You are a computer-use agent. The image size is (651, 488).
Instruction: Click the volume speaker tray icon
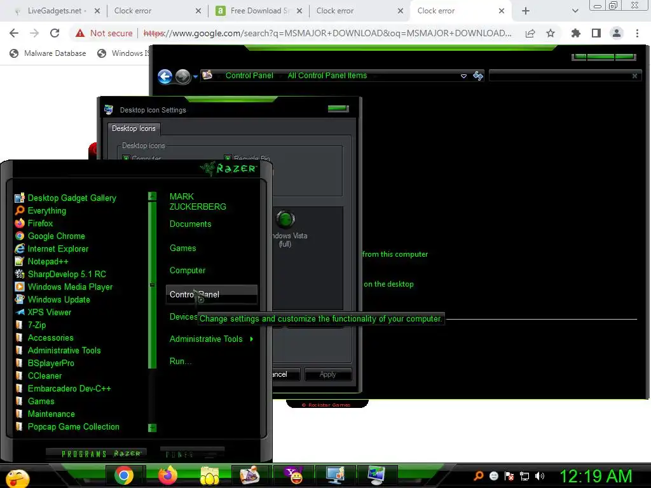[x=540, y=476]
